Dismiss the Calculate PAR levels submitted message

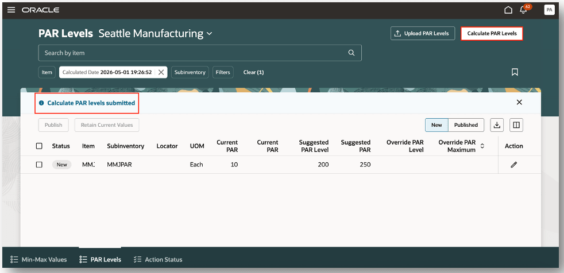coord(519,102)
